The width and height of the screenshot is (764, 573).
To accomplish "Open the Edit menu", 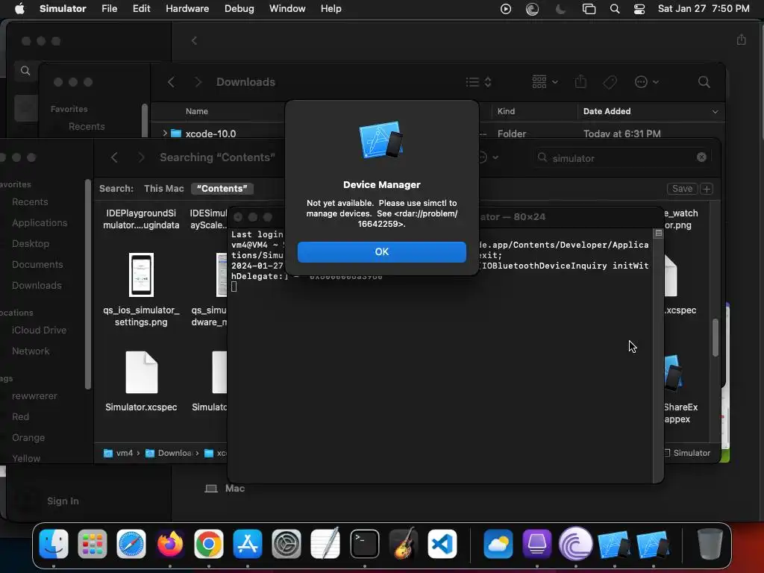I will click(141, 9).
